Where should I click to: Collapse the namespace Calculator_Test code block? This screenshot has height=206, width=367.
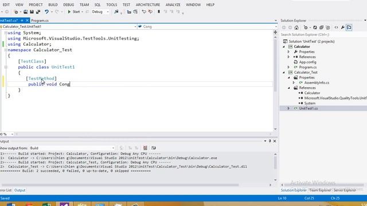point(6,50)
